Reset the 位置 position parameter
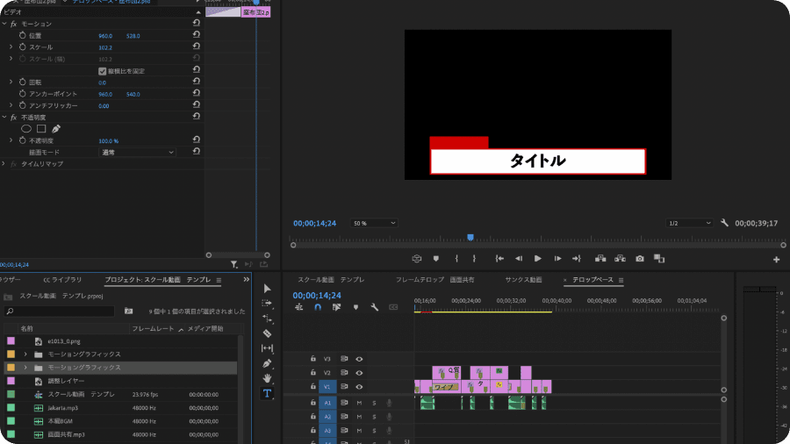 point(196,36)
